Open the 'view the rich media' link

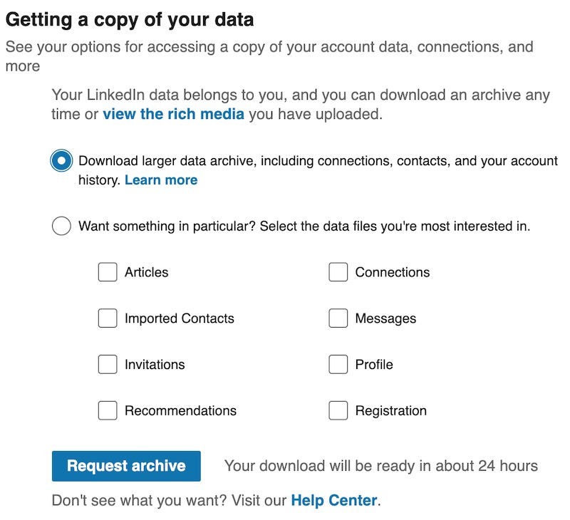click(173, 114)
